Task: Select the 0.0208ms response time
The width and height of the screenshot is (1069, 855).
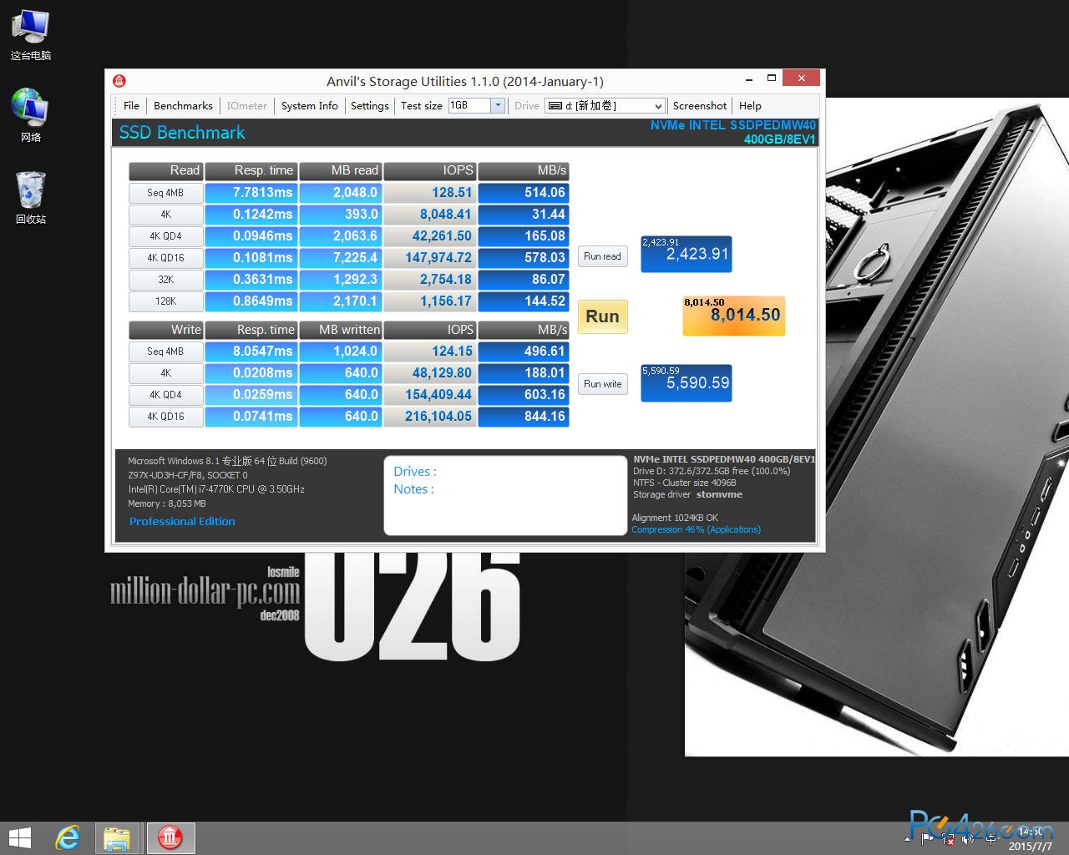Action: tap(251, 373)
